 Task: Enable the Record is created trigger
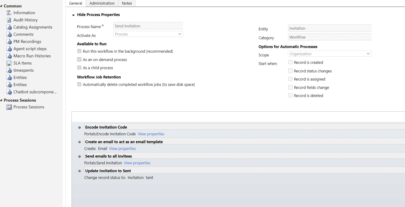tap(290, 62)
